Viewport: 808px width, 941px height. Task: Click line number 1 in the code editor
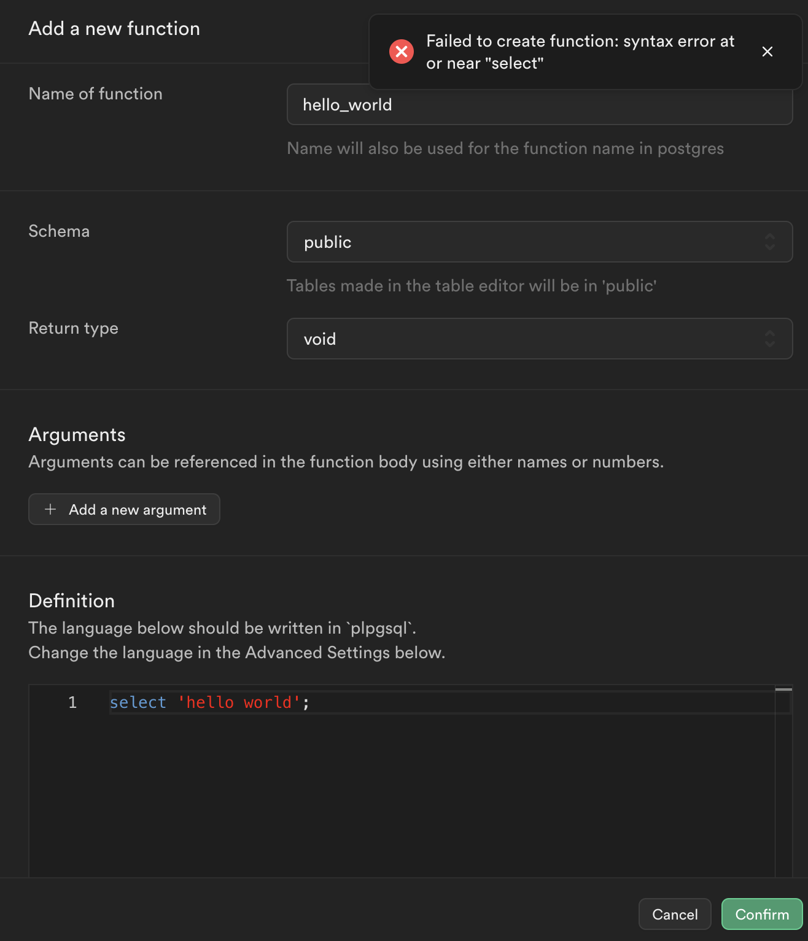72,702
